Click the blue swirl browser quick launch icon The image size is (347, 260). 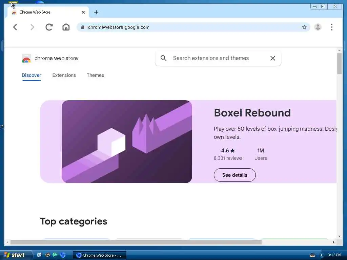pos(63,255)
